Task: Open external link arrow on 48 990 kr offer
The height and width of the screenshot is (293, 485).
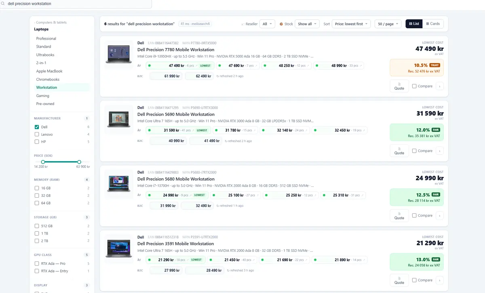Action: [x=361, y=65]
